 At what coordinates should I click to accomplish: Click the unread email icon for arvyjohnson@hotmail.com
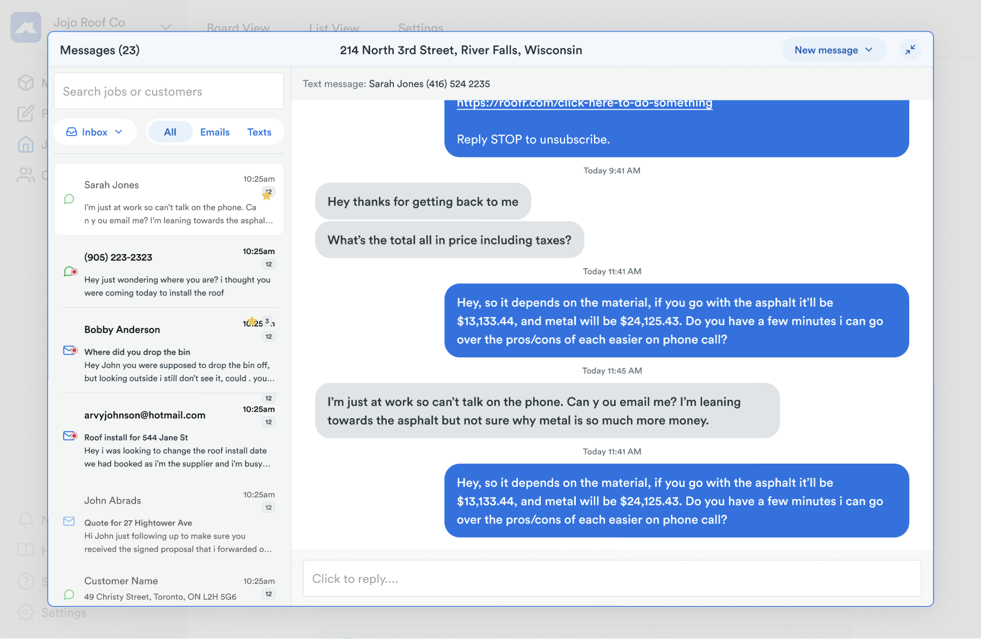click(x=70, y=436)
